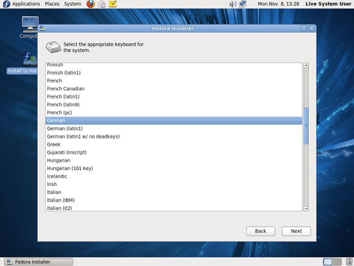Image resolution: width=354 pixels, height=266 pixels.
Task: Open the Places menu
Action: coord(52,4)
